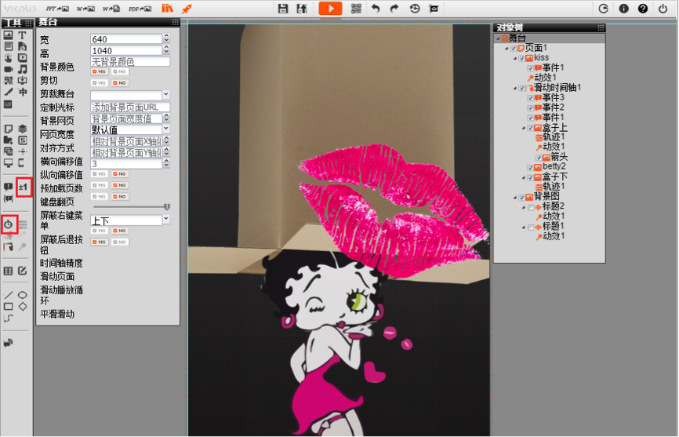Screen dimensions: 679x437
Task: Enable the 标题1 checkbox
Action: tap(531, 228)
